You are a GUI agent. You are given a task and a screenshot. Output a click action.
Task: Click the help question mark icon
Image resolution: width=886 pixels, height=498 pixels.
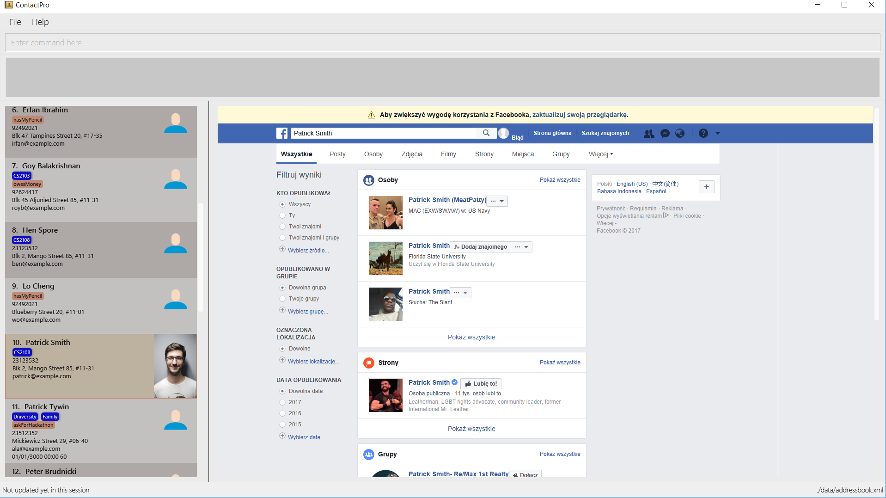point(703,133)
